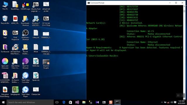187x105 pixels.
Task: Open the obs64.exe - Shortcut icon
Action: click(25, 35)
